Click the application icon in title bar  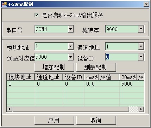click(5, 4)
